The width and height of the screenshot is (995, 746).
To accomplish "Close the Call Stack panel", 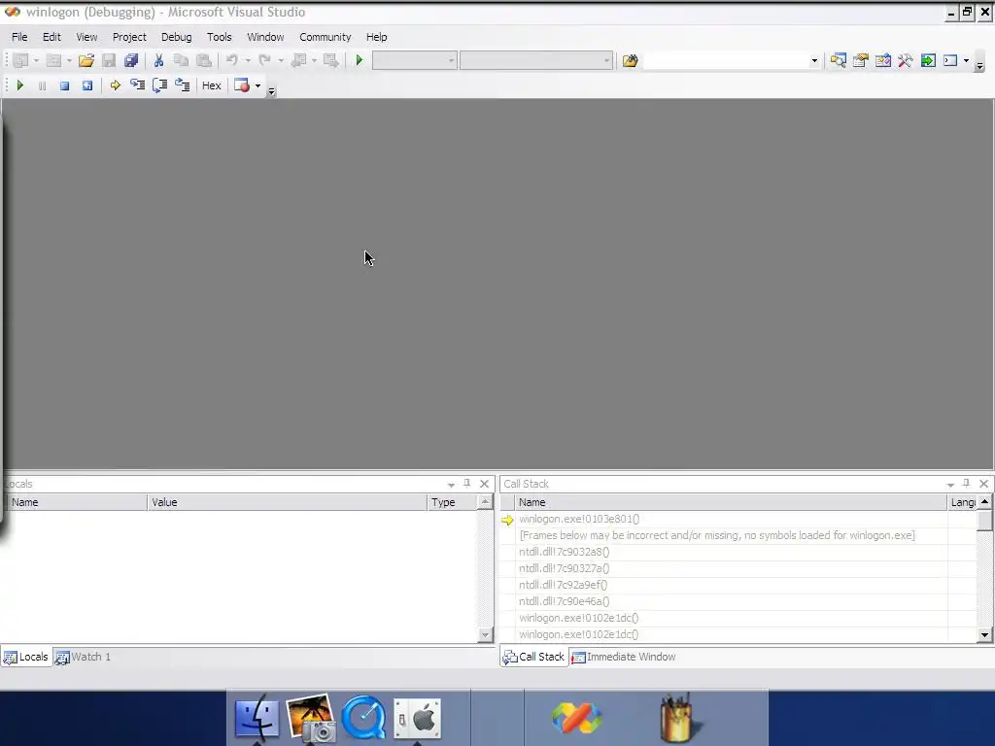I will pyautogui.click(x=983, y=484).
